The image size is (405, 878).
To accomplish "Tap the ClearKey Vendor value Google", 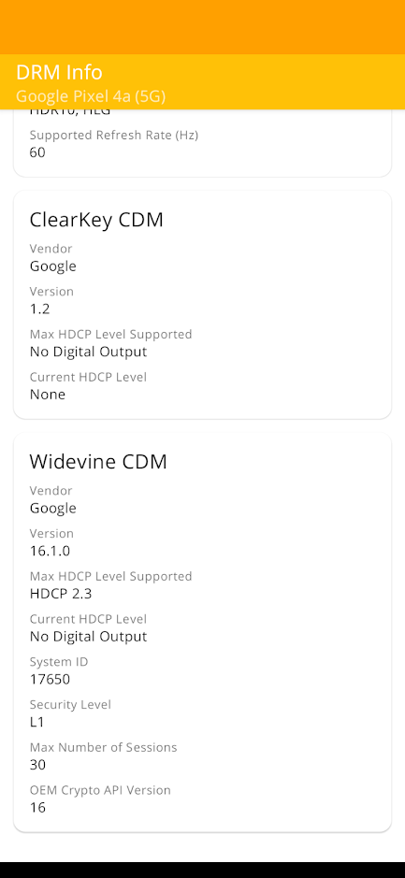I will tap(52, 266).
